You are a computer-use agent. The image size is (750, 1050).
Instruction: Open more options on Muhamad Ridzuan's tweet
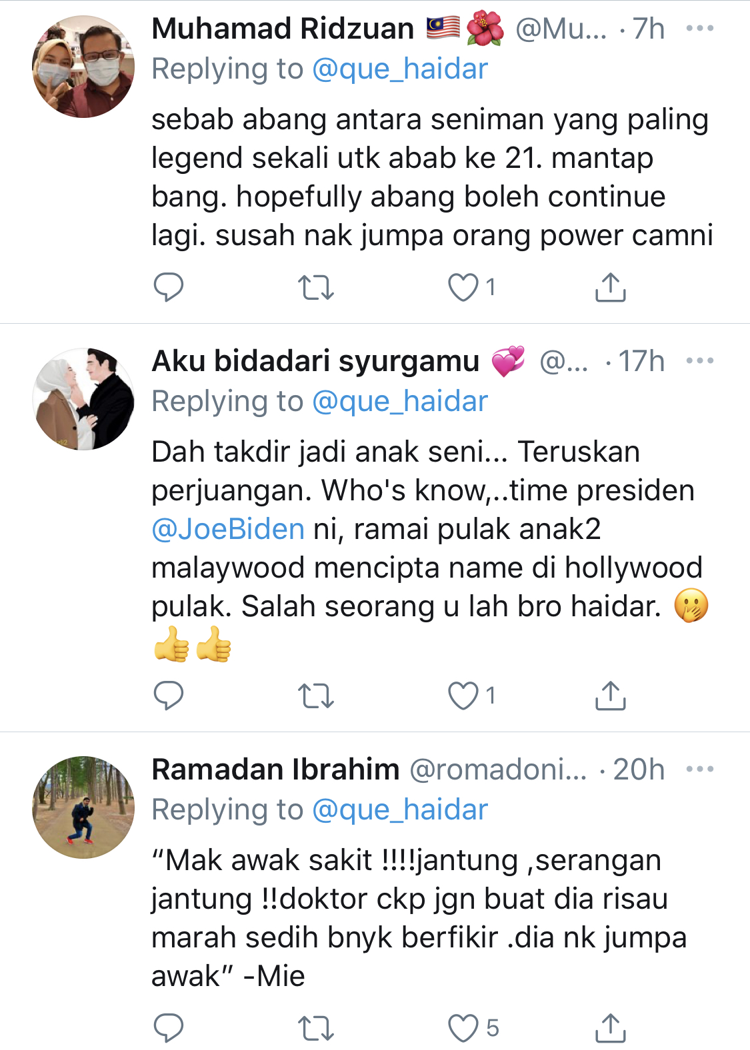(699, 29)
